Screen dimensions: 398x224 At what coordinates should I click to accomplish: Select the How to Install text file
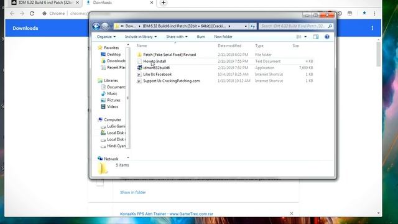point(155,61)
